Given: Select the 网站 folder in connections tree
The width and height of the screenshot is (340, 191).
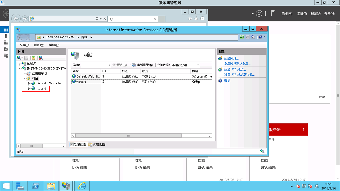Looking at the screenshot, I should 35,78.
